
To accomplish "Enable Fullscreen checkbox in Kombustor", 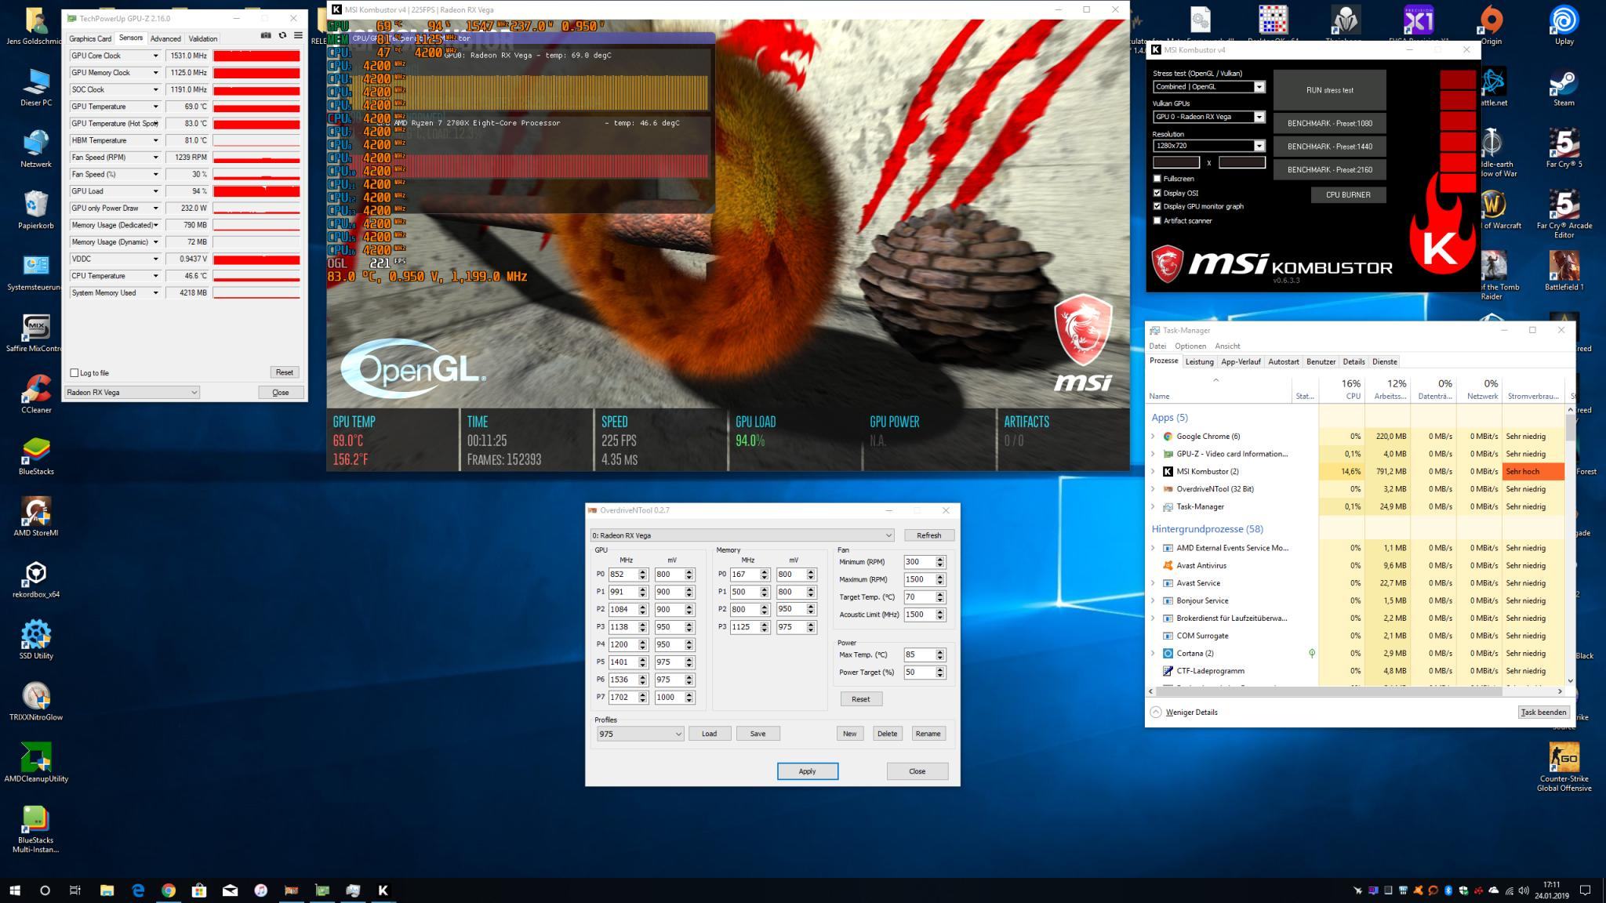I will point(1157,179).
